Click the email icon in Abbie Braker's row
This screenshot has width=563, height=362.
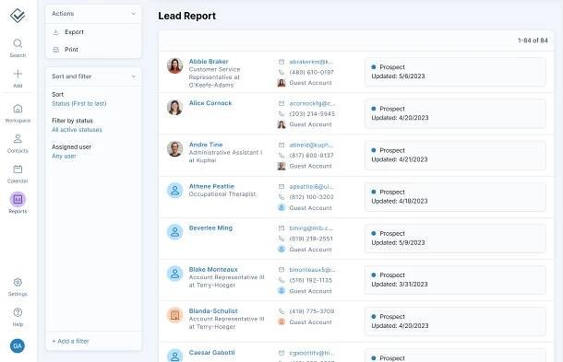point(281,62)
